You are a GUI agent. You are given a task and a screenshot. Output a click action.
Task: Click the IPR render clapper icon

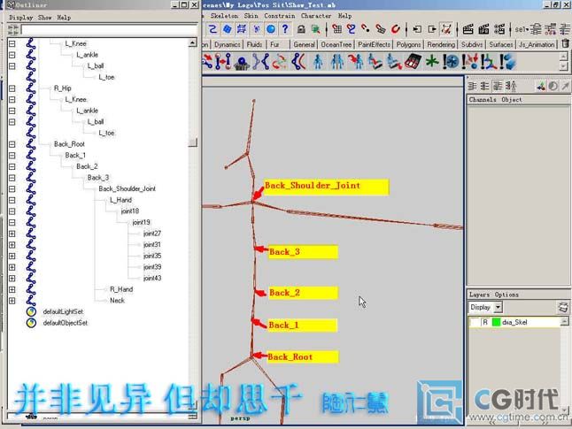point(483,29)
